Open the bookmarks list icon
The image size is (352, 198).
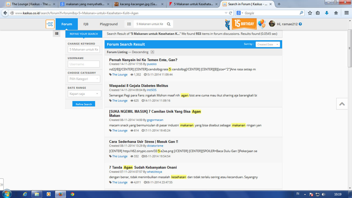(x=318, y=13)
